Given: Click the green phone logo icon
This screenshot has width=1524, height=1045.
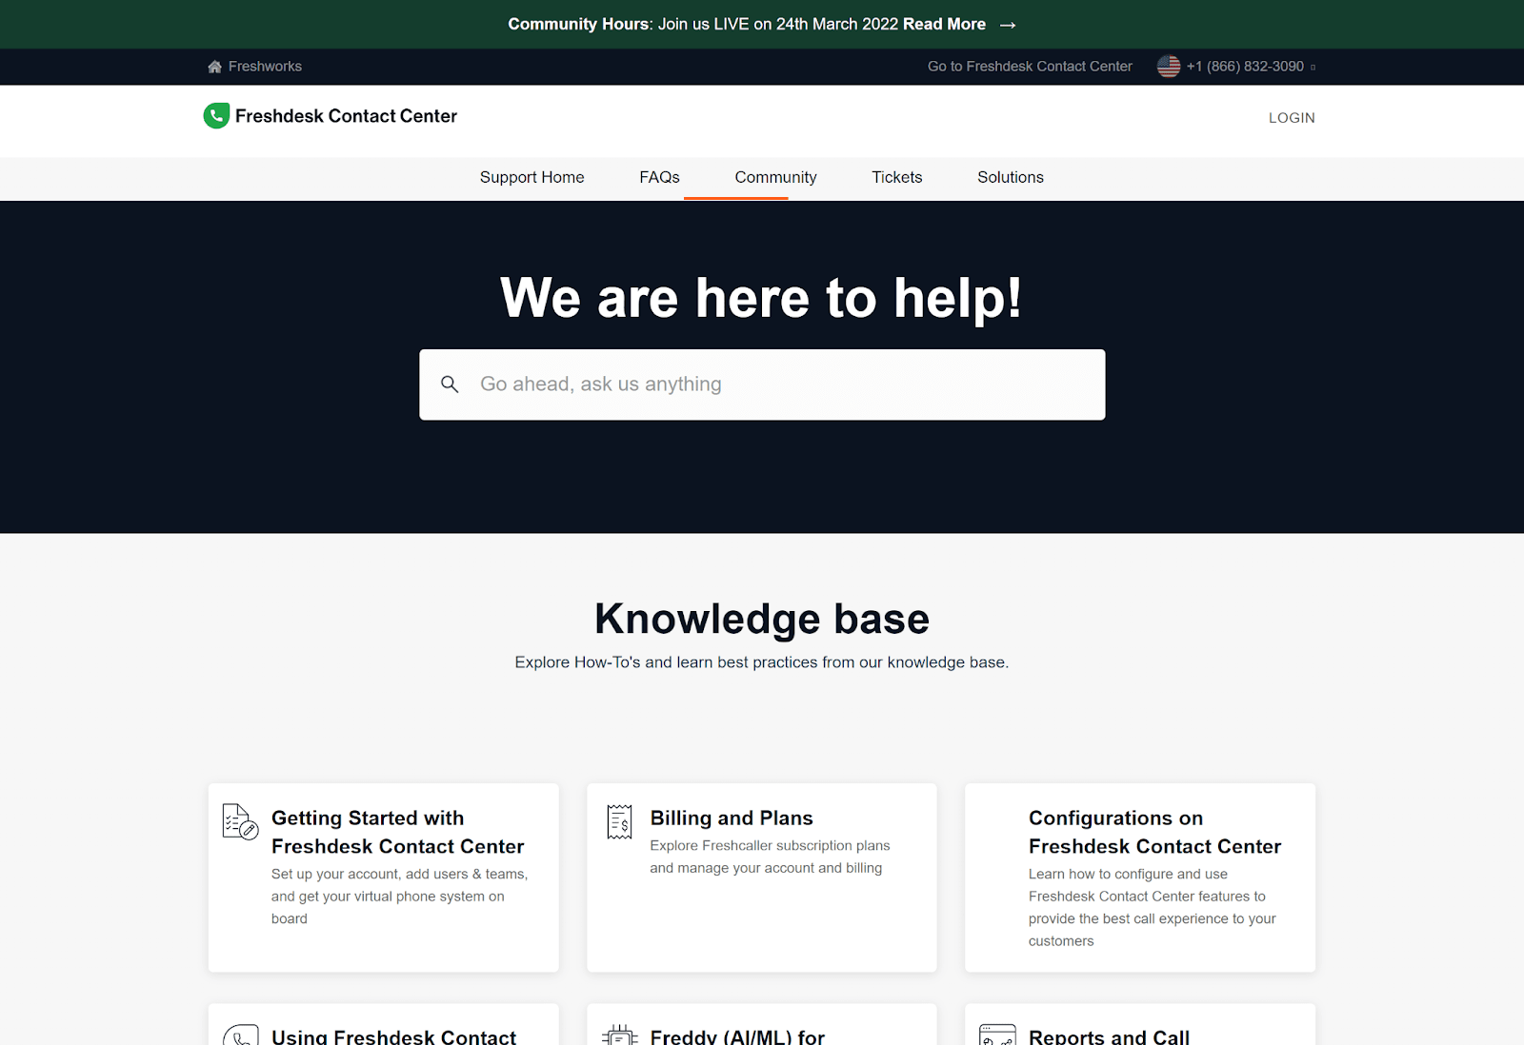Looking at the screenshot, I should pyautogui.click(x=216, y=115).
